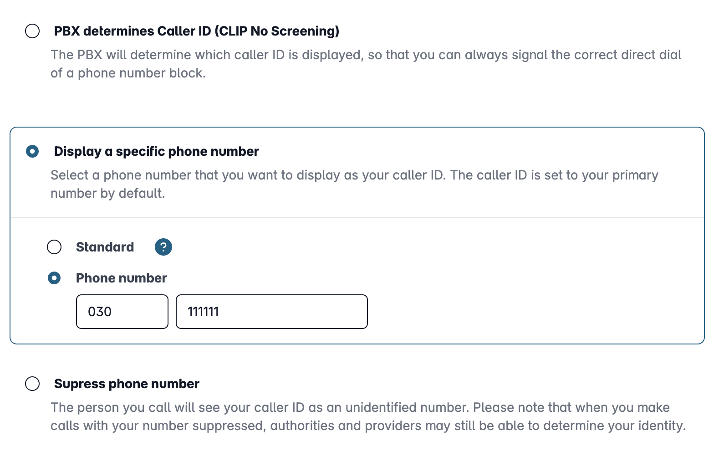Click the PBX description about direct dial signalling
Image resolution: width=714 pixels, height=462 pixels.
pos(366,64)
